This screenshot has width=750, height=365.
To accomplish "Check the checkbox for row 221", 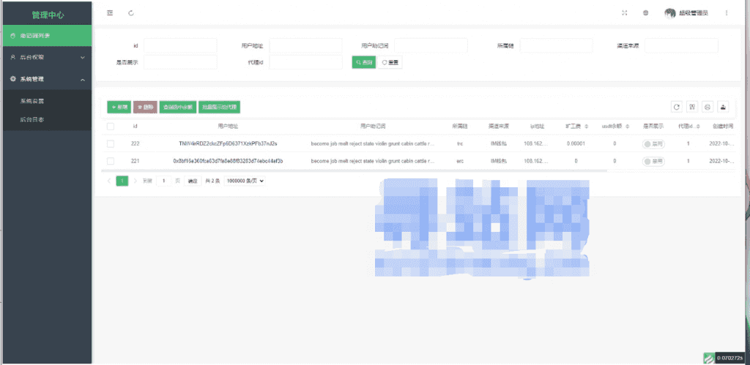I will pyautogui.click(x=111, y=161).
